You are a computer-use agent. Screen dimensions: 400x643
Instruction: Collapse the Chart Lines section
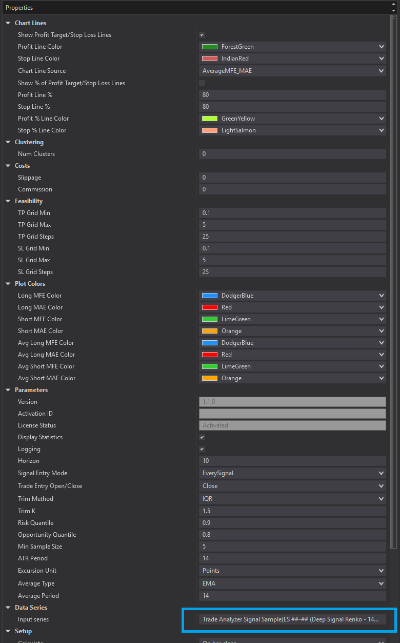click(x=8, y=23)
